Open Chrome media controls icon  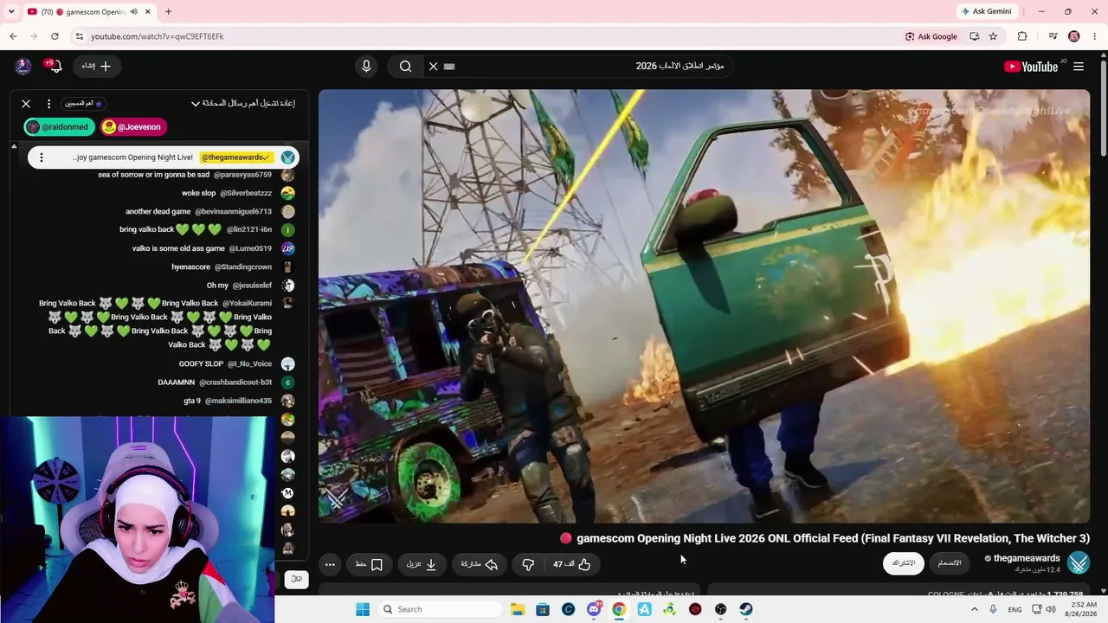click(x=1053, y=36)
